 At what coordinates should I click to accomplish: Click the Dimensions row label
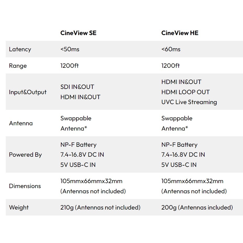point(25,186)
